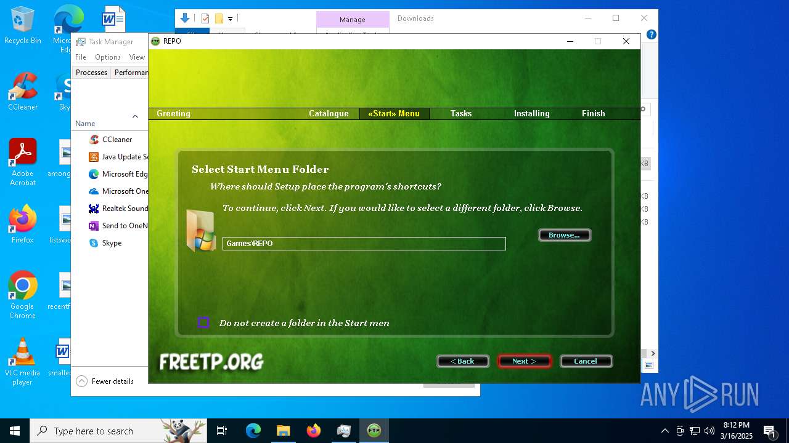
Task: Collapse Task Manager with Fewer details
Action: pos(105,381)
